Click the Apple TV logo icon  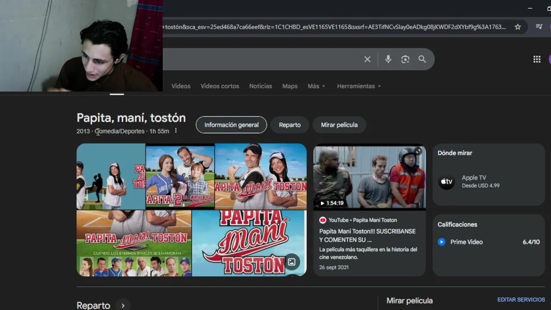(x=447, y=182)
